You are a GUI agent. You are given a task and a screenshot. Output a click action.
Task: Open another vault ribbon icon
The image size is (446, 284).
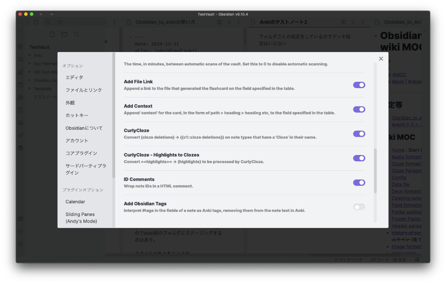point(20,219)
